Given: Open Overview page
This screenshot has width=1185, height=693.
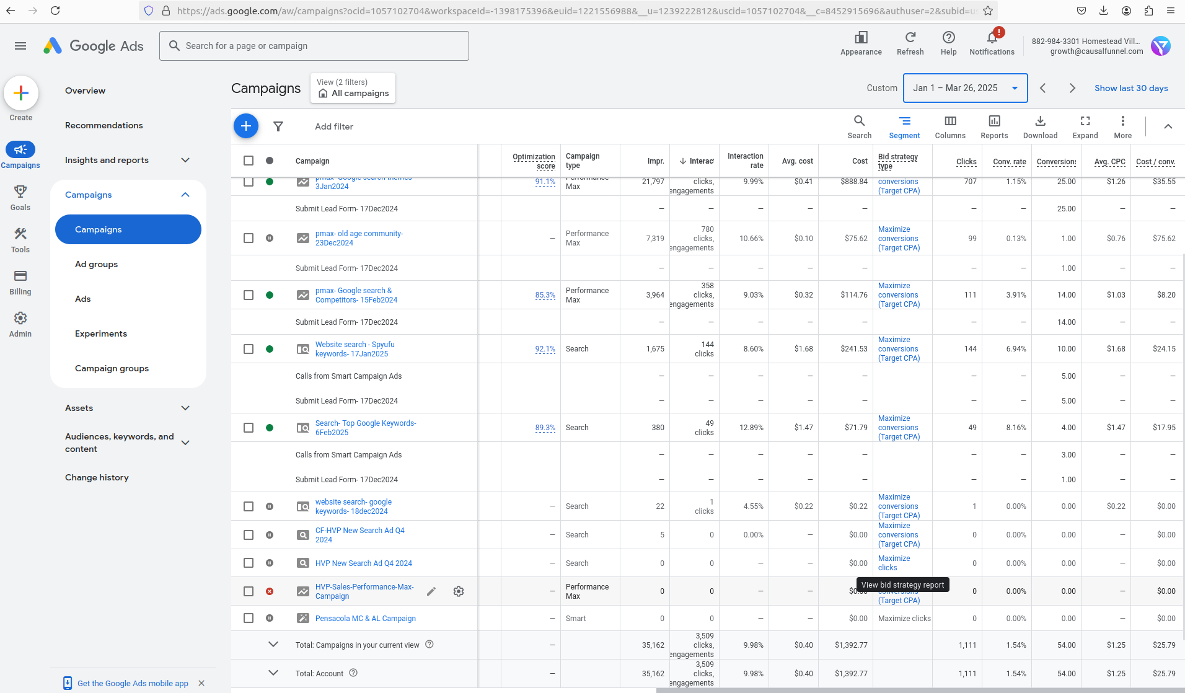Looking at the screenshot, I should tap(85, 90).
